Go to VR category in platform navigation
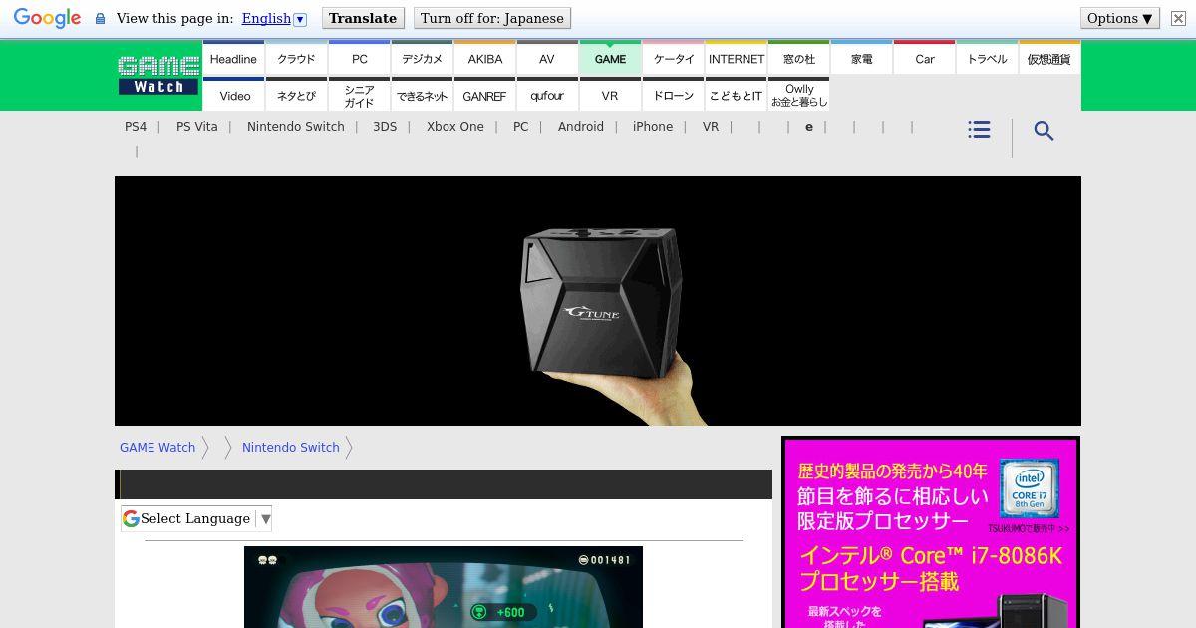The height and width of the screenshot is (628, 1196). pyautogui.click(x=711, y=126)
